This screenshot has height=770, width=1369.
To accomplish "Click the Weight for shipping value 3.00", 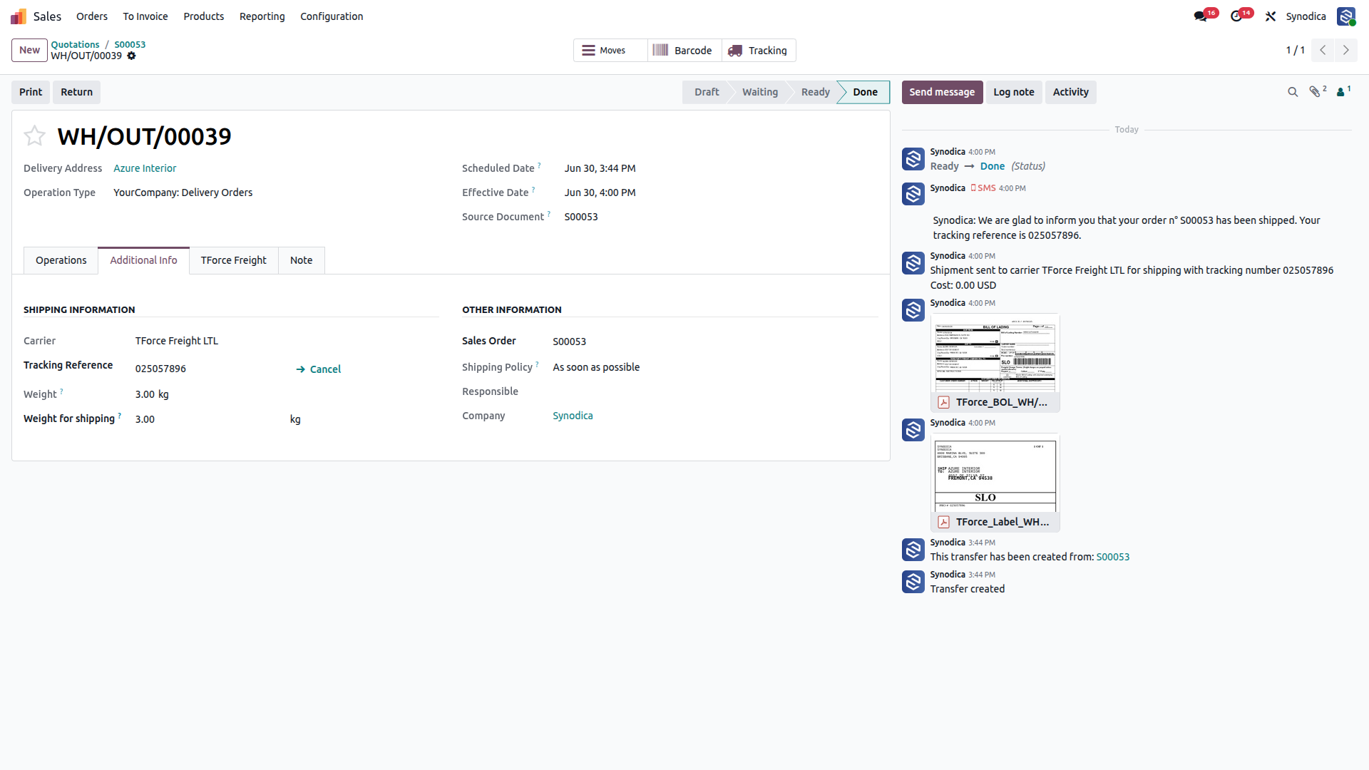I will click(x=145, y=419).
